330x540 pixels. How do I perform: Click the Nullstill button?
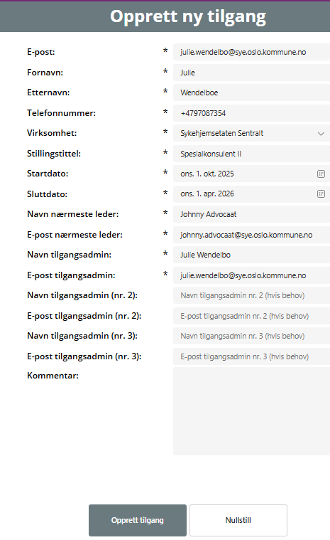238,520
